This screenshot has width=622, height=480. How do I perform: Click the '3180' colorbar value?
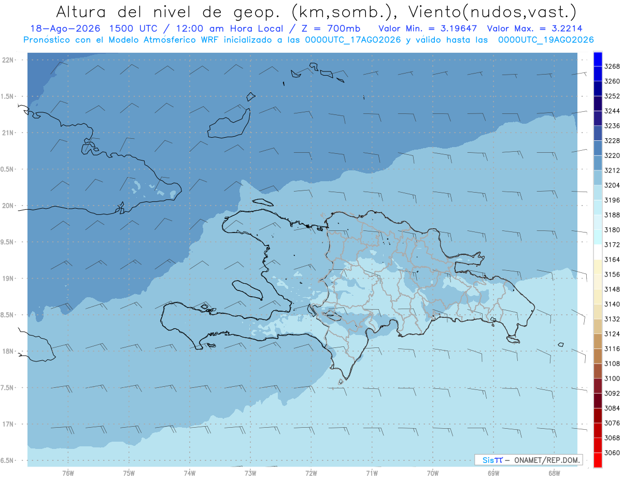[x=612, y=230]
